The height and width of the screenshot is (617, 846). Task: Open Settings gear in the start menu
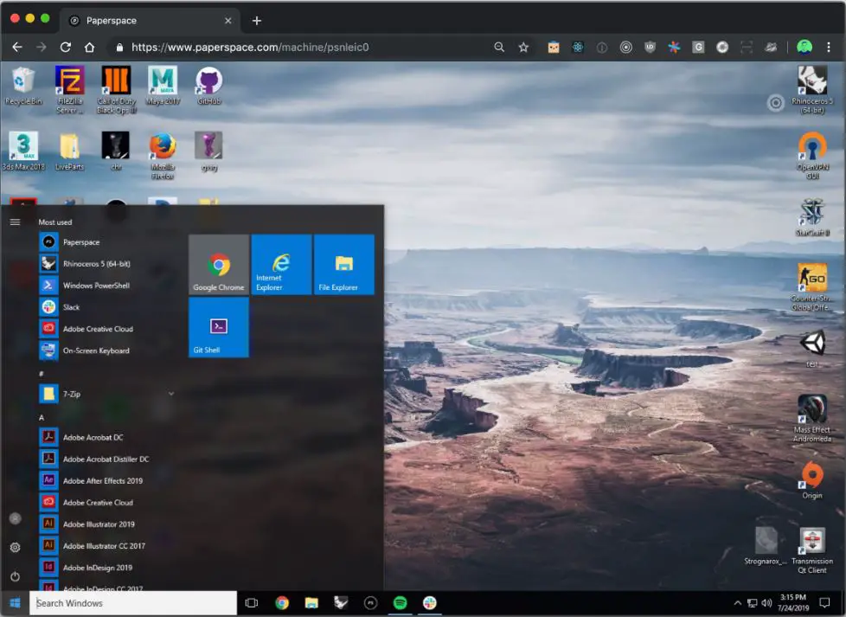pos(15,548)
